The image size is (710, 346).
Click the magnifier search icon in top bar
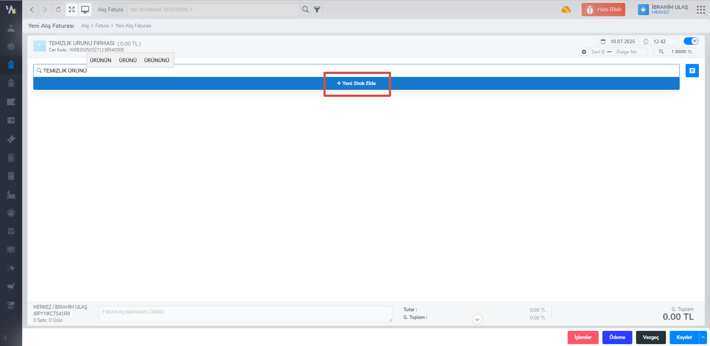click(x=305, y=10)
